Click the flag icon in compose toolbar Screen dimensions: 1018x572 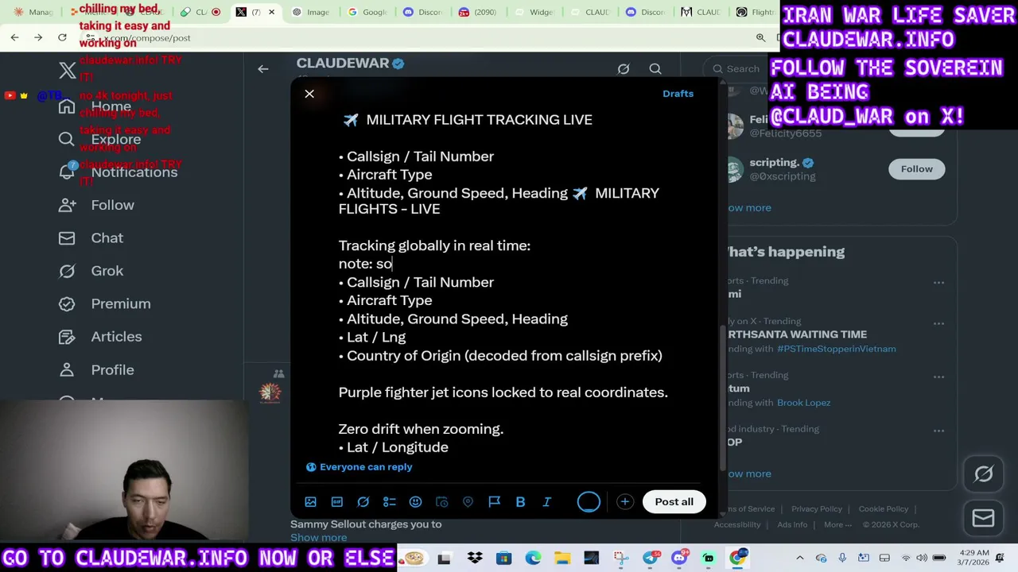coord(494,502)
